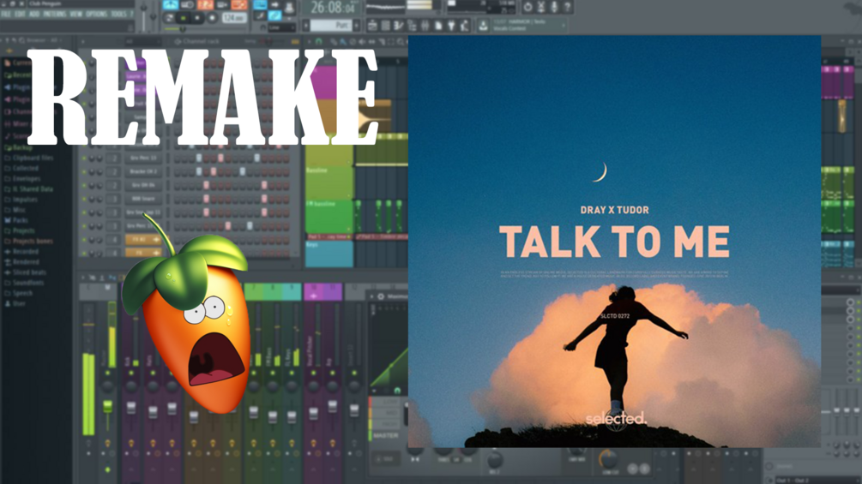Select the 808 Snare channel button
This screenshot has width=862, height=484.
pyautogui.click(x=143, y=199)
